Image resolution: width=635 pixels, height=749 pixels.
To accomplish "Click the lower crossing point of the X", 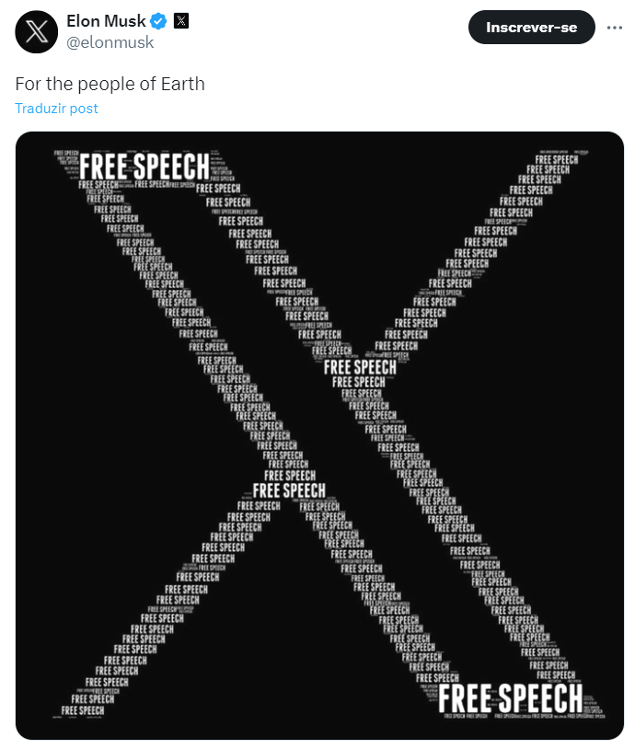I will 289,490.
